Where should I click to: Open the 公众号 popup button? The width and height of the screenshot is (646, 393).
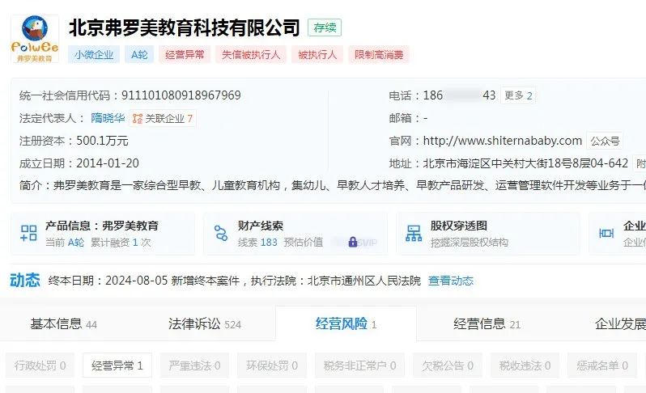tap(605, 142)
